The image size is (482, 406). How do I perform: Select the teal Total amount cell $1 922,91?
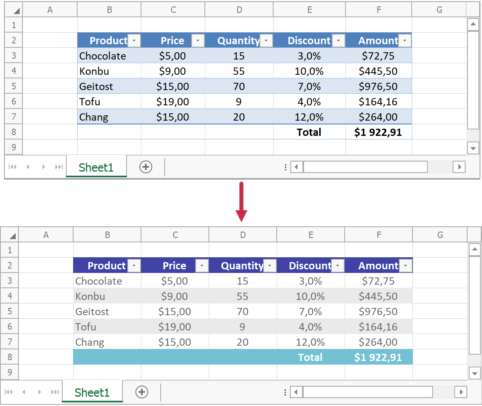[378, 357]
